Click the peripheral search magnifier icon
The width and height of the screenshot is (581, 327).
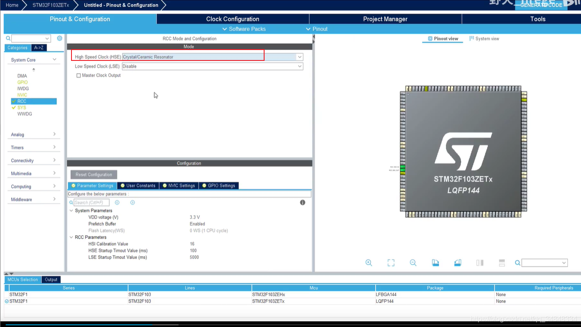point(8,39)
